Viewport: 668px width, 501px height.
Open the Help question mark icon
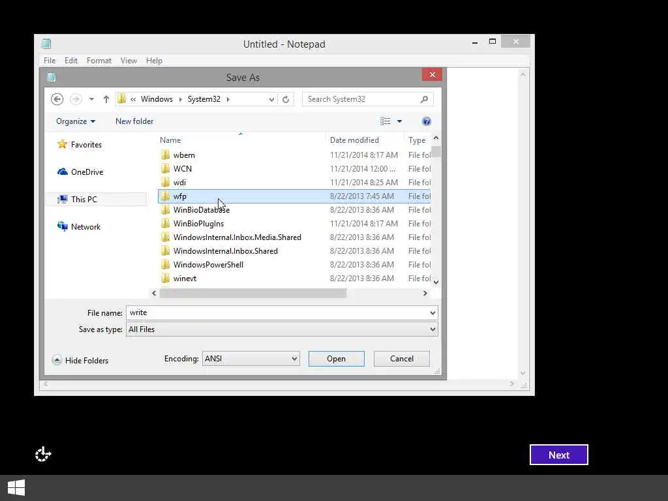pyautogui.click(x=426, y=121)
